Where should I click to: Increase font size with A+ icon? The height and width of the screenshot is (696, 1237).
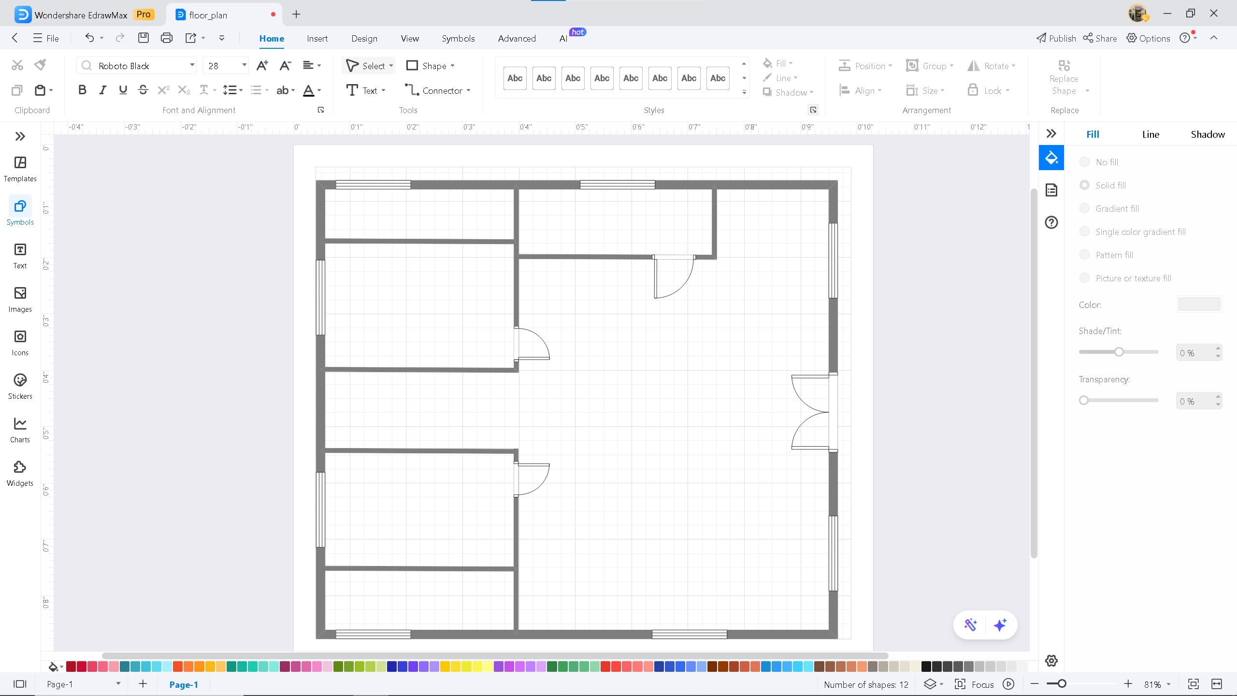coord(262,66)
